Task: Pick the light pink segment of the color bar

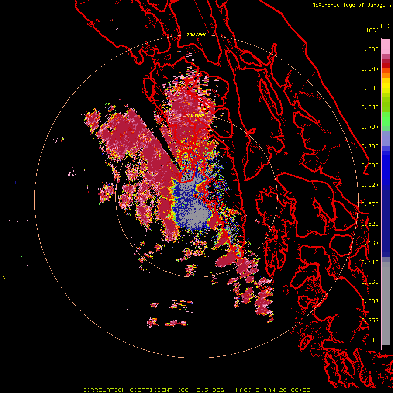Action: coord(386,46)
